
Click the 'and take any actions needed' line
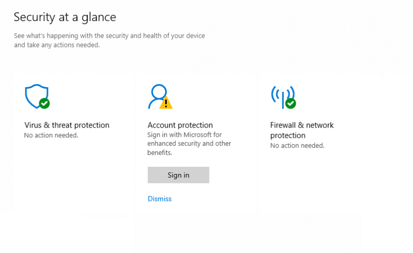pyautogui.click(x=57, y=45)
